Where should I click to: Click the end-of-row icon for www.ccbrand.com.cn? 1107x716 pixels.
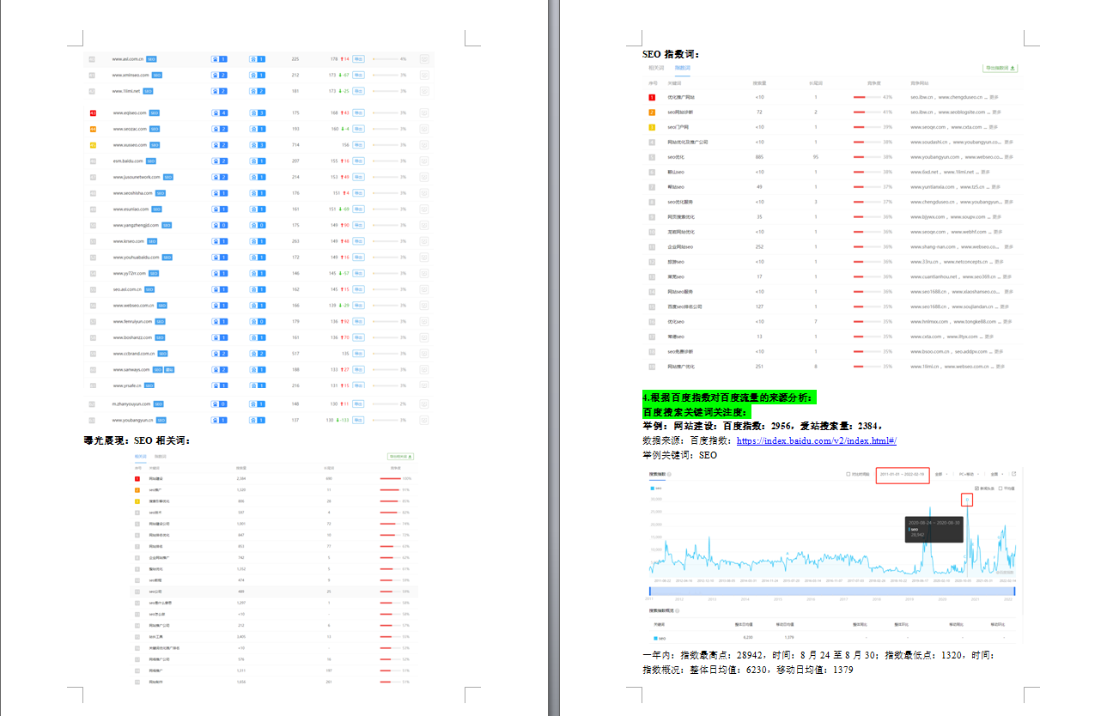pos(424,354)
